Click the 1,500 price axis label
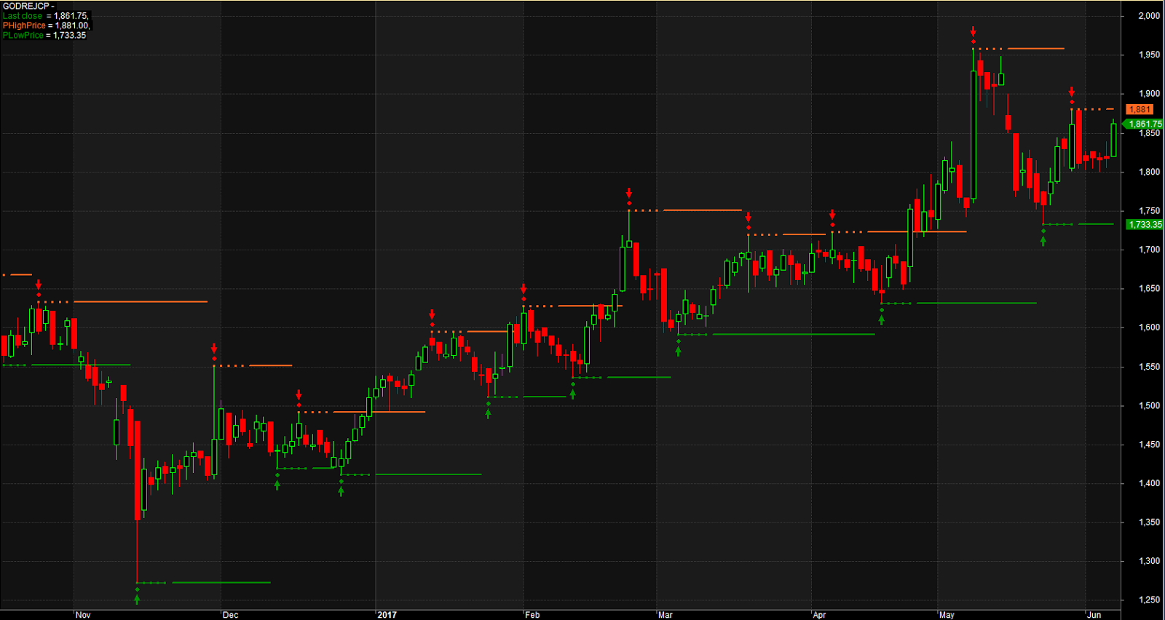 tap(1149, 406)
